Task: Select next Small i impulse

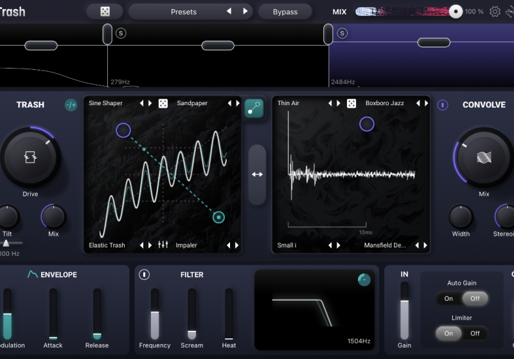Action: [x=339, y=246]
